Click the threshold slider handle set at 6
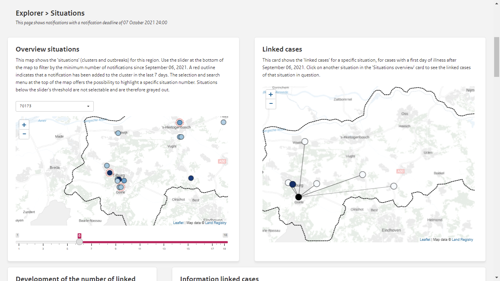This screenshot has height=281, width=500. coord(79,241)
